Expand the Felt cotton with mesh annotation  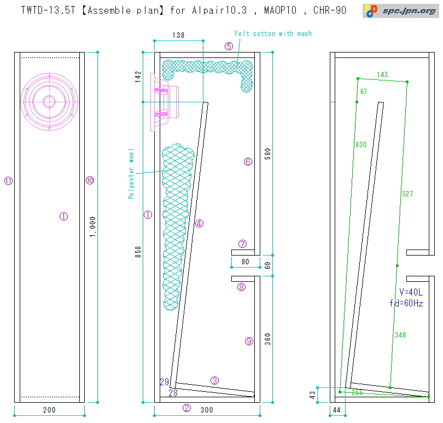pos(273,33)
